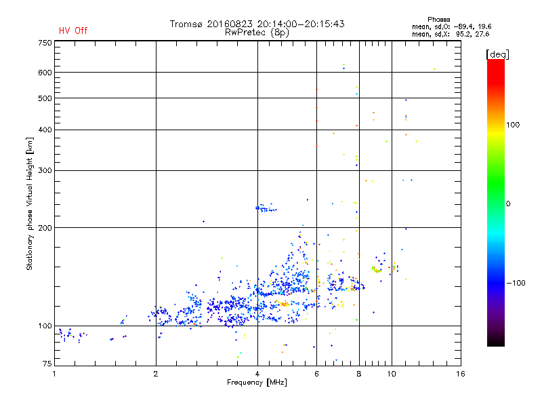Click the y-axis label "200"
The height and width of the screenshot is (407, 542).
pyautogui.click(x=45, y=228)
